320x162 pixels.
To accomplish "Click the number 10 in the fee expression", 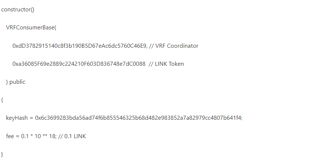I will click(38, 136).
